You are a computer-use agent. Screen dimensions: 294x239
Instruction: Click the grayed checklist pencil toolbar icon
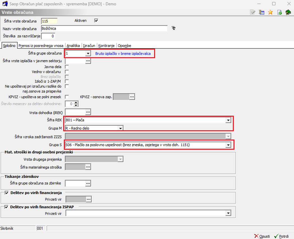tap(253, 12)
